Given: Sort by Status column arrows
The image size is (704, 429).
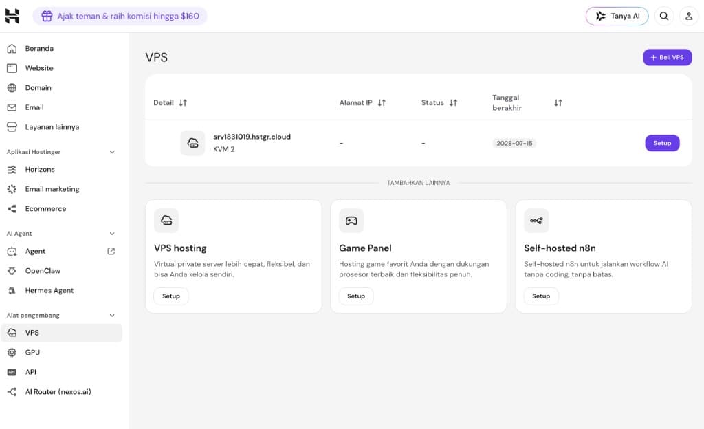Looking at the screenshot, I should [x=453, y=102].
